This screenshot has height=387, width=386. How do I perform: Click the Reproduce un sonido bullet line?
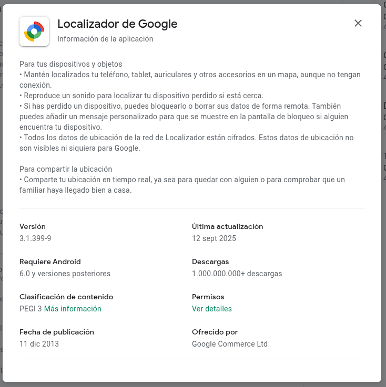click(x=141, y=96)
